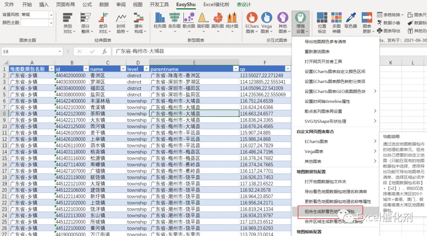Open the 差异对比 chart menu
Viewport: 427px width, 236px height.
point(104,23)
